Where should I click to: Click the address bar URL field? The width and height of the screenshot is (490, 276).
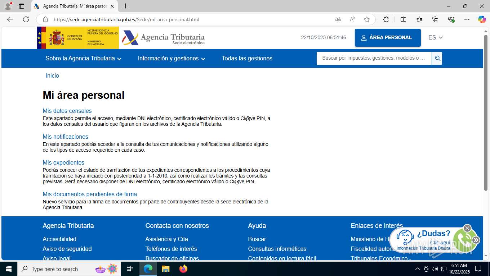[191, 19]
